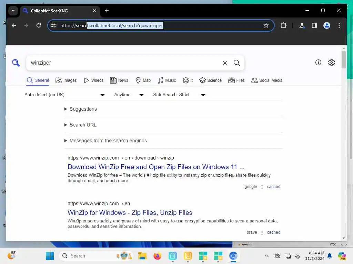Screen dimensions: 353x264
Task: Open the profile avatar menu
Action: tap(327, 25)
